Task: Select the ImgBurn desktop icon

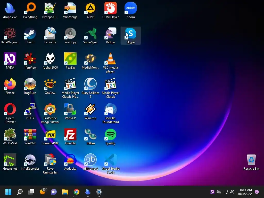Action: (30, 86)
